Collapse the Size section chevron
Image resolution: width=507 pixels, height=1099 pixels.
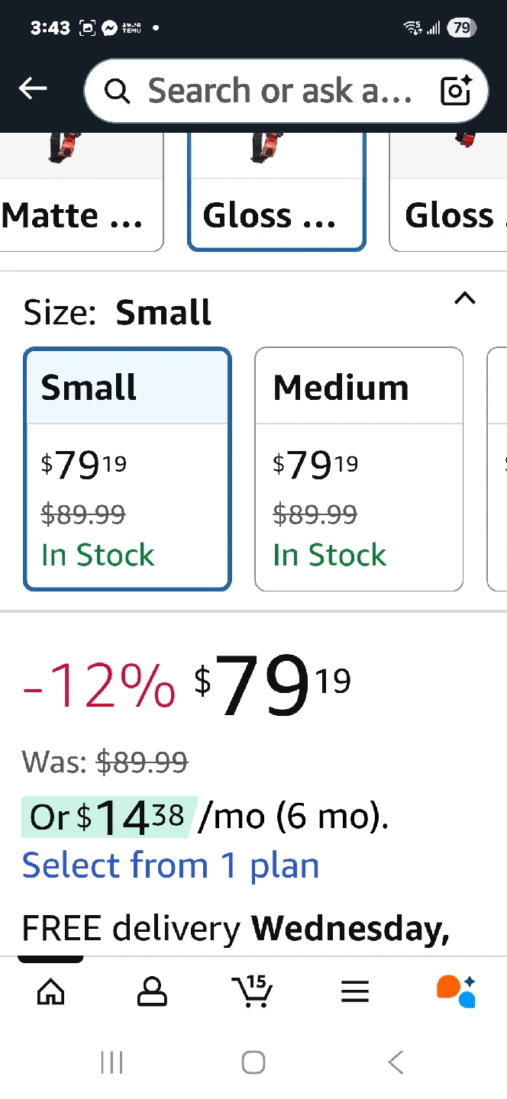coord(464,298)
